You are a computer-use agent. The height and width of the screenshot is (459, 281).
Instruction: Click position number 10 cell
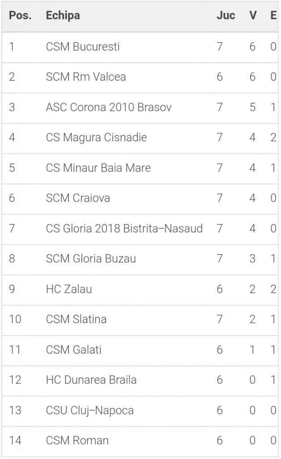pos(15,319)
